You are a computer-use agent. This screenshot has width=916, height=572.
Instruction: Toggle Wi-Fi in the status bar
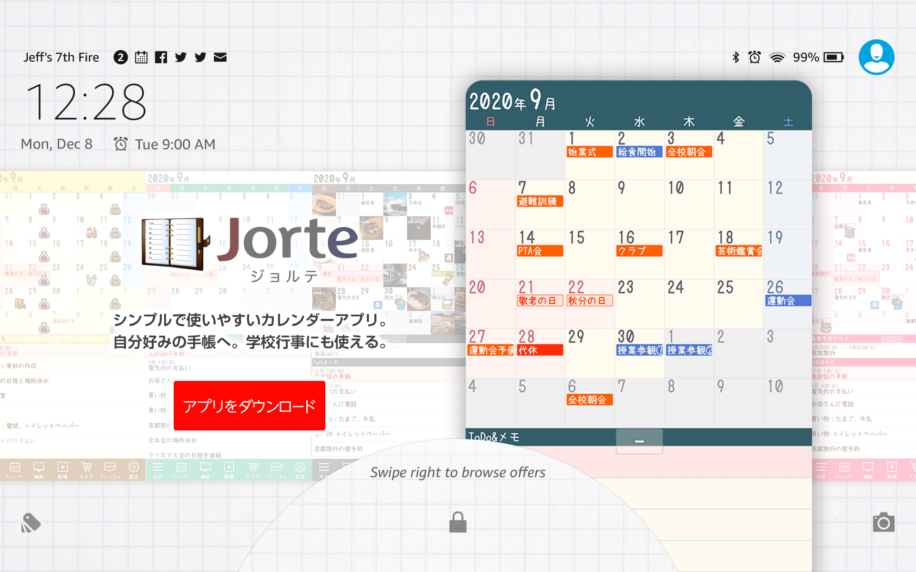(778, 57)
